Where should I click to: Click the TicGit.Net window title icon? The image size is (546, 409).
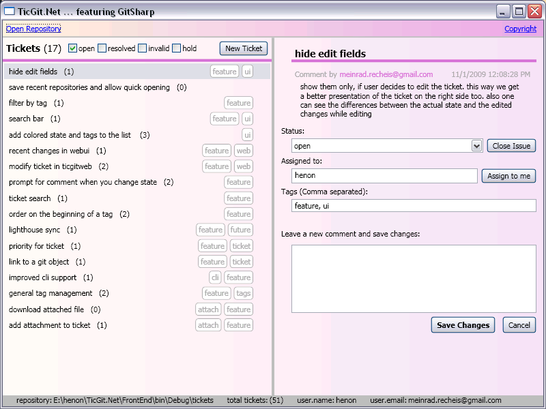click(x=10, y=12)
